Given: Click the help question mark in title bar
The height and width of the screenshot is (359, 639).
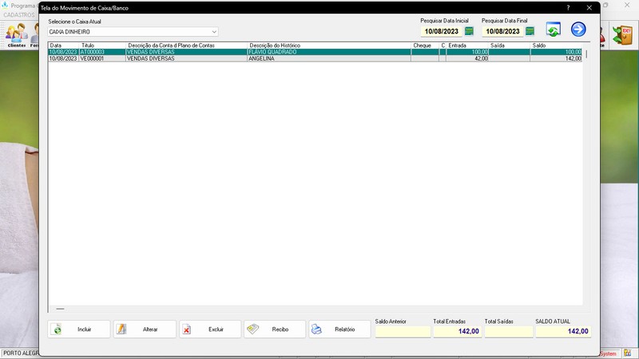Looking at the screenshot, I should click(568, 8).
